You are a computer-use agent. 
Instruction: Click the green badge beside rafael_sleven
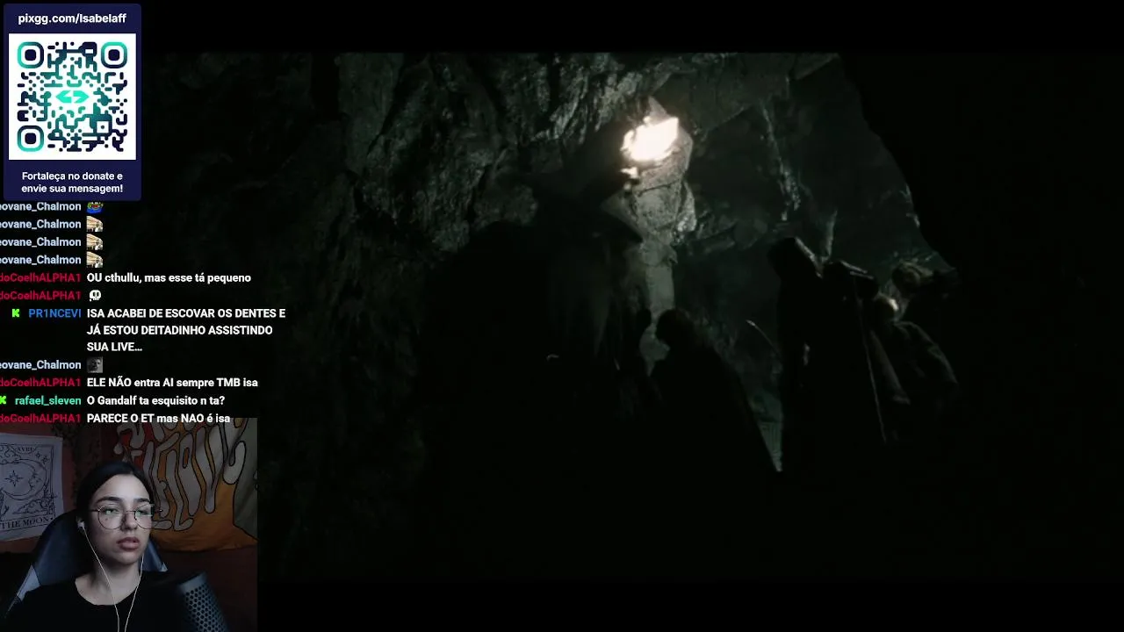pyautogui.click(x=4, y=400)
